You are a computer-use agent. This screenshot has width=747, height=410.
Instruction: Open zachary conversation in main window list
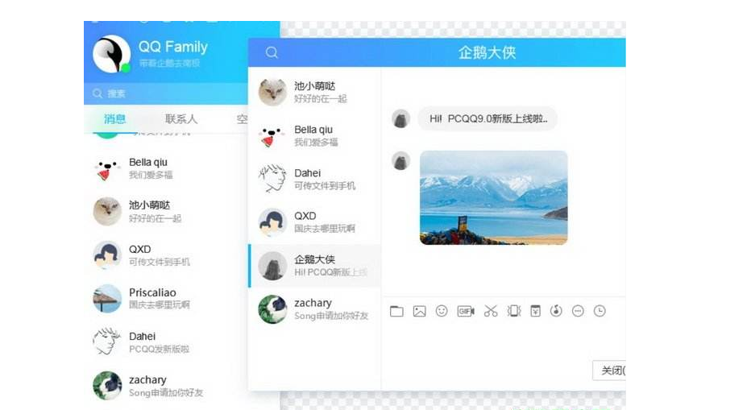[166, 385]
